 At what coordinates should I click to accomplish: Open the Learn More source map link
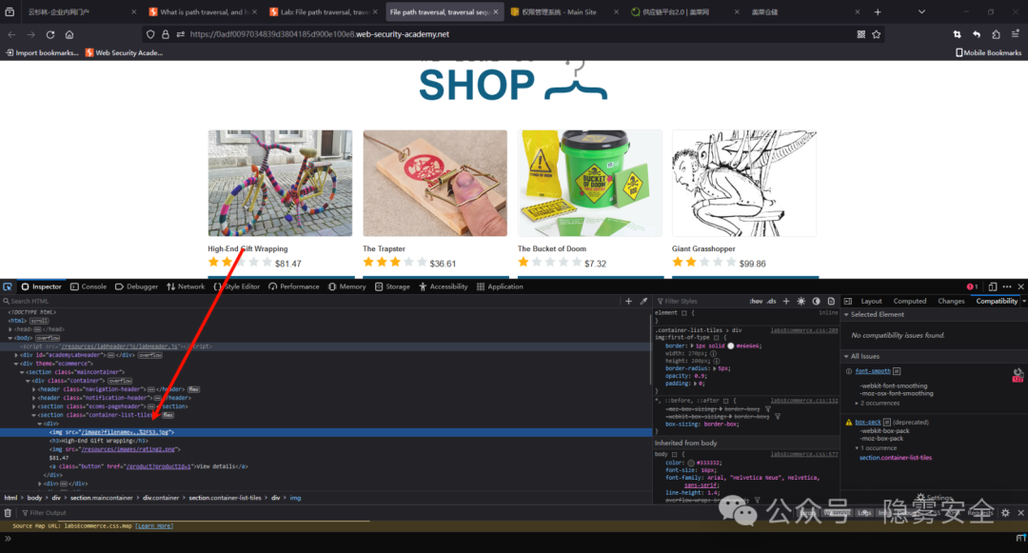[154, 526]
